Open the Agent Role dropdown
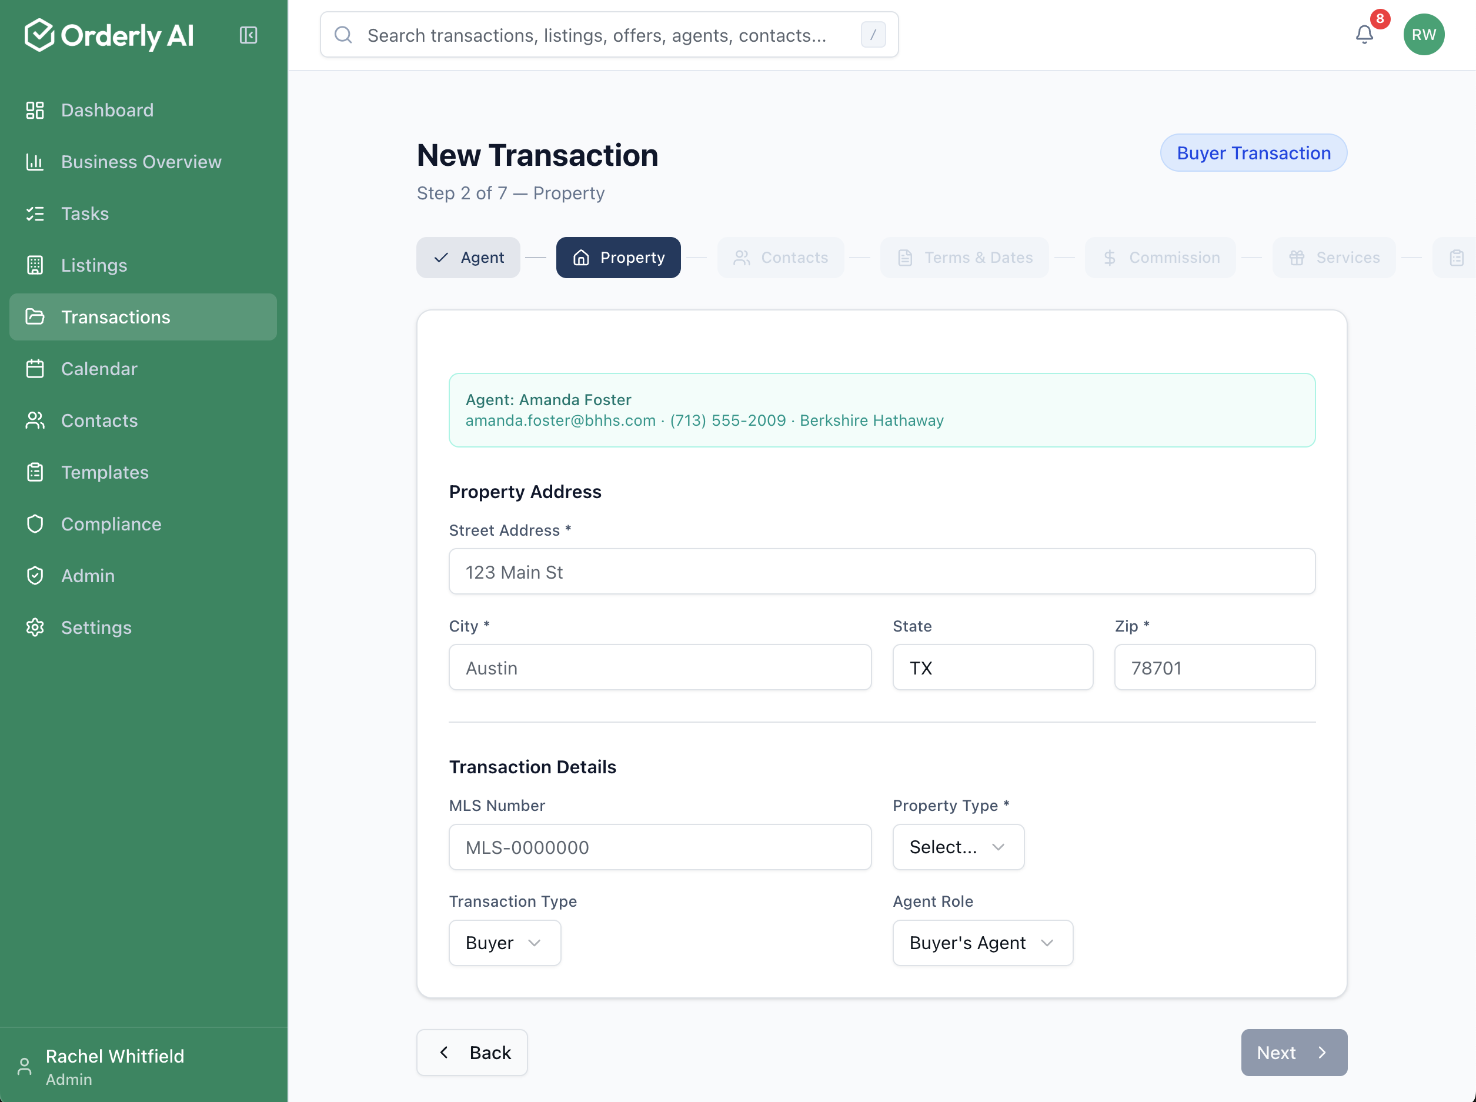This screenshot has height=1102, width=1476. click(983, 943)
